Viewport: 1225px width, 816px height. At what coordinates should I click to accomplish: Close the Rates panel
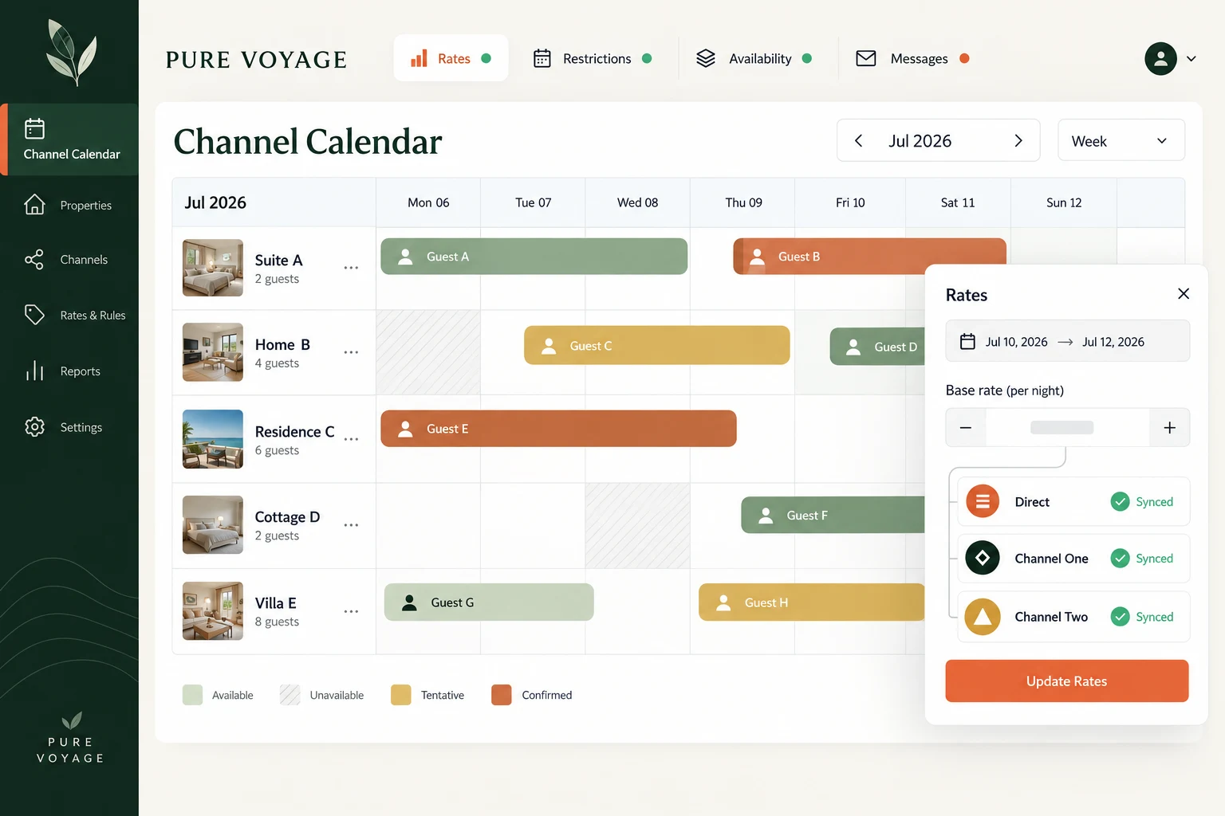click(x=1184, y=294)
